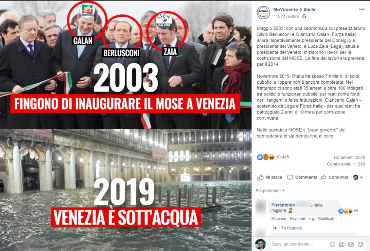Click into Scrivi un commento field
The image size is (370, 251).
pyautogui.click(x=298, y=244)
